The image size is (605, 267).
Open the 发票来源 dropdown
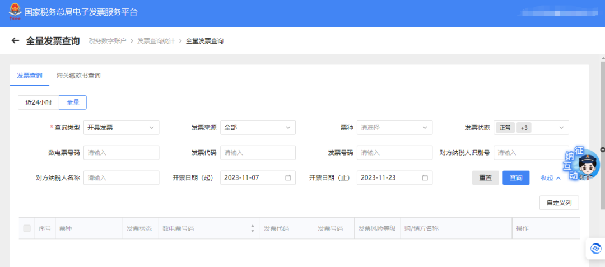tap(258, 128)
